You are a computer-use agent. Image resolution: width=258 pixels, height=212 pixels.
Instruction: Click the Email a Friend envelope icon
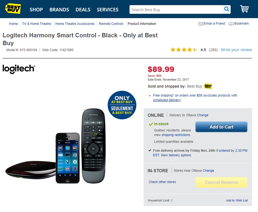click(201, 24)
